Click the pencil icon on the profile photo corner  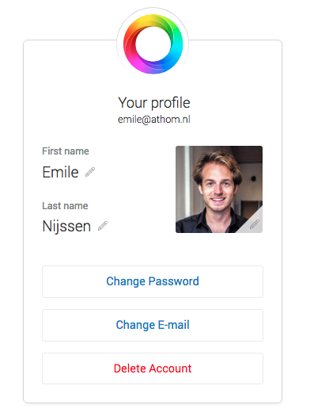coord(255,224)
